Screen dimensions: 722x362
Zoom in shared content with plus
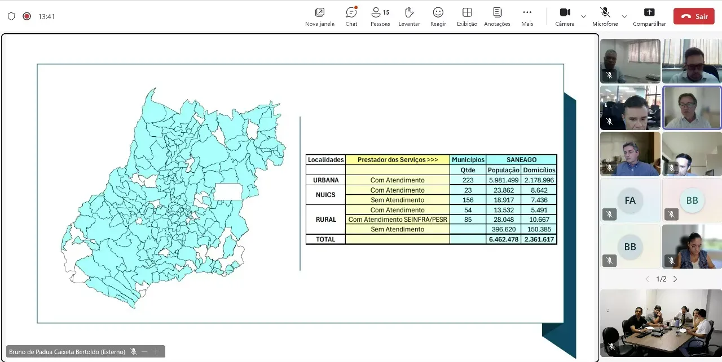click(156, 351)
